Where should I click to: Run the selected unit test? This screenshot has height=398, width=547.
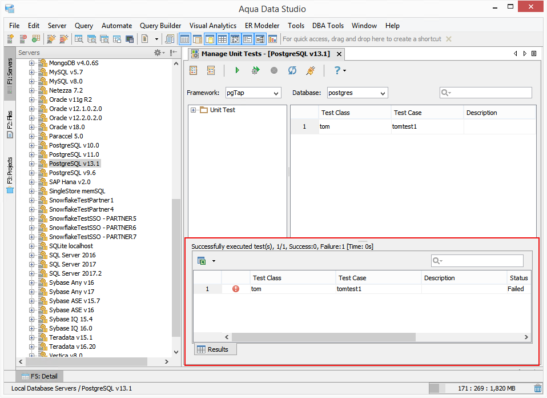(237, 70)
